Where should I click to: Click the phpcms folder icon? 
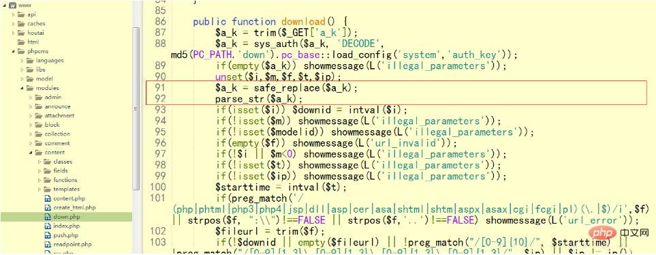click(21, 51)
